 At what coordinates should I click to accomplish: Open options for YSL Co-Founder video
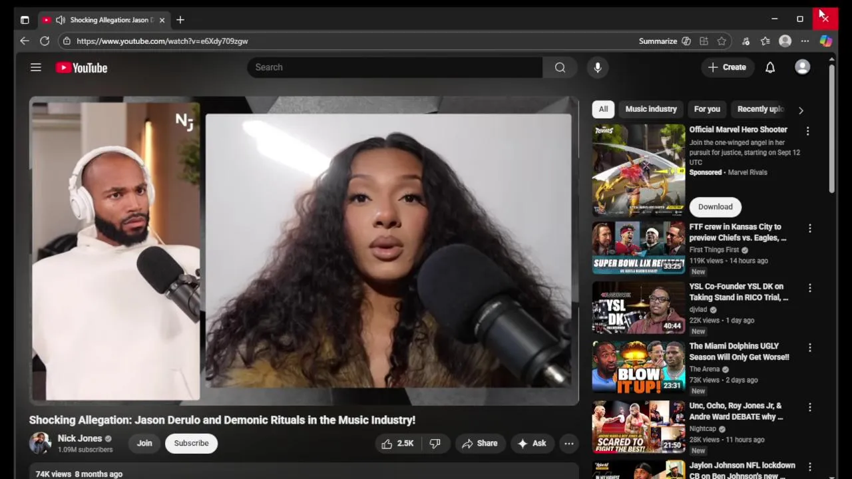tap(809, 288)
